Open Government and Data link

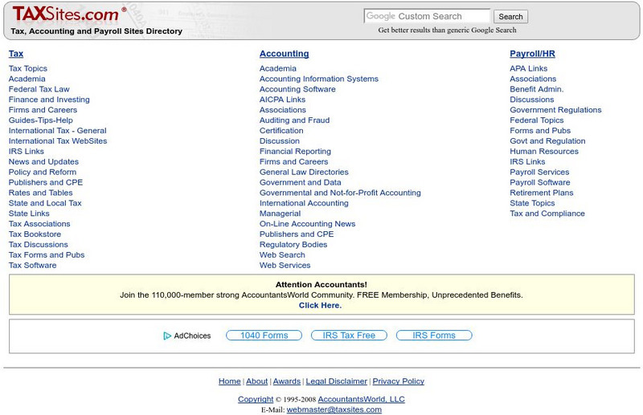pyautogui.click(x=300, y=182)
